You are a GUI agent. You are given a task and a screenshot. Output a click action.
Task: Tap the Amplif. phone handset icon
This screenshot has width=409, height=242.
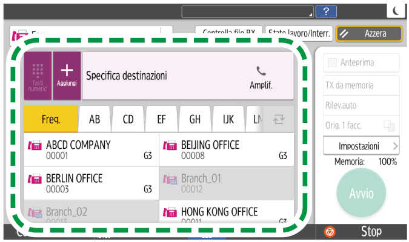tap(261, 71)
